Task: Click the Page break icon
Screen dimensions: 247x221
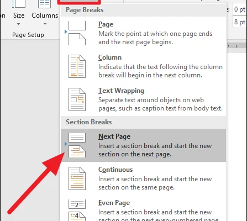Action: click(77, 33)
